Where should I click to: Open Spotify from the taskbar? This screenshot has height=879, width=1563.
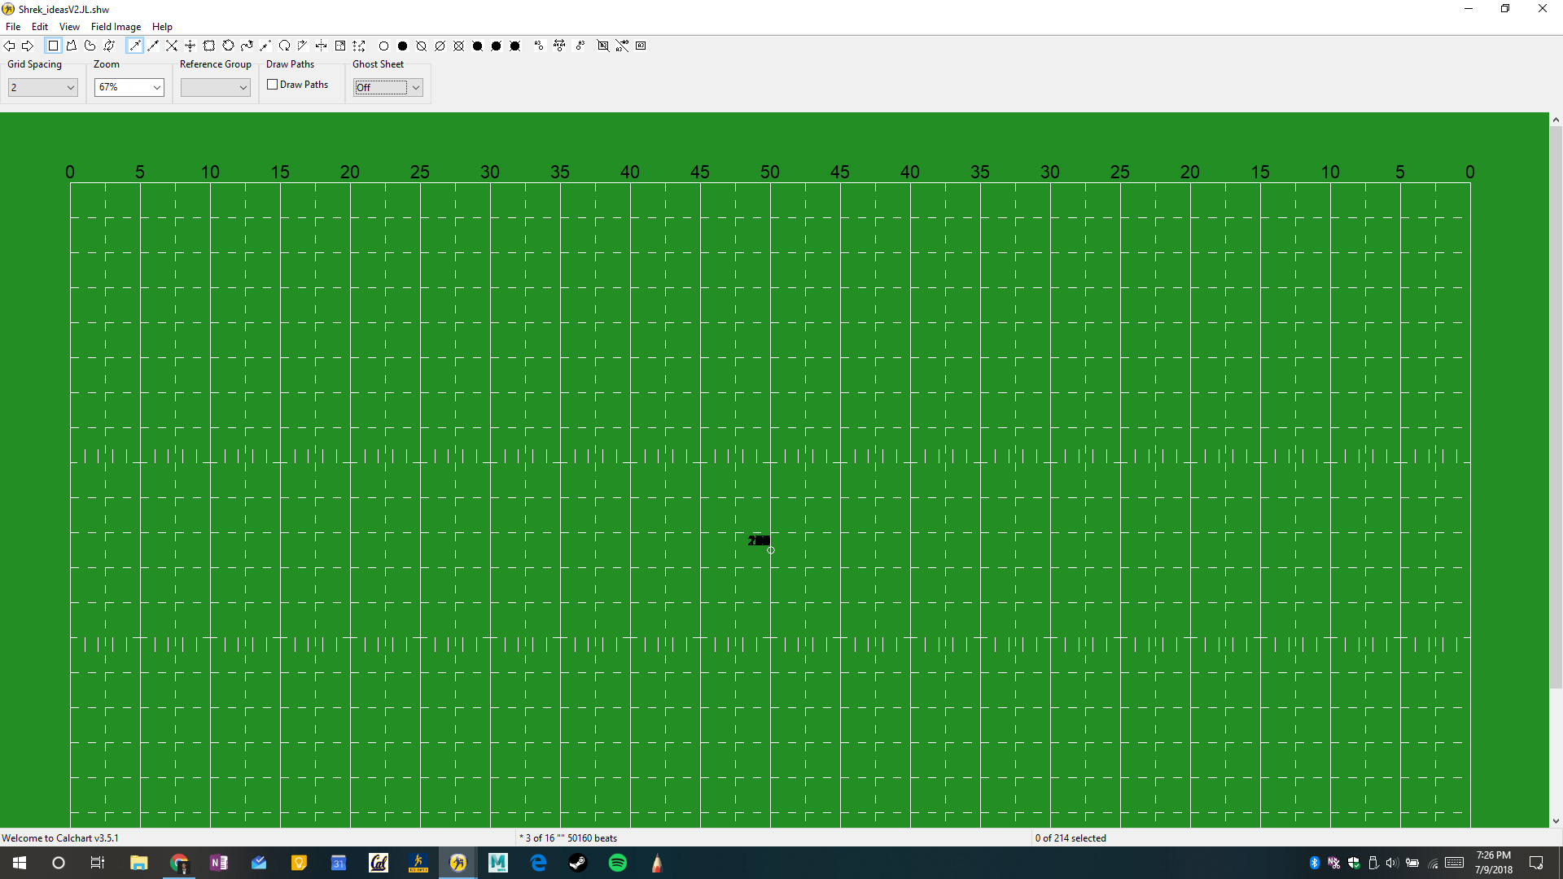pyautogui.click(x=618, y=863)
